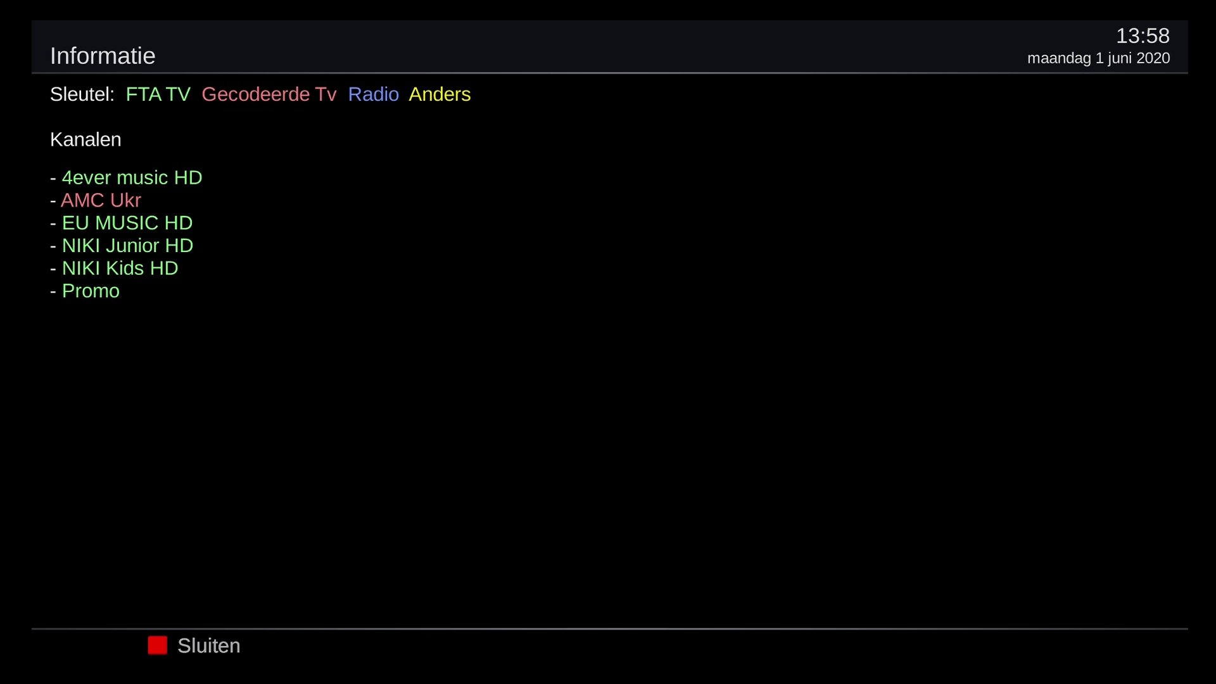Select the EU MUSIC HD channel

[127, 224]
